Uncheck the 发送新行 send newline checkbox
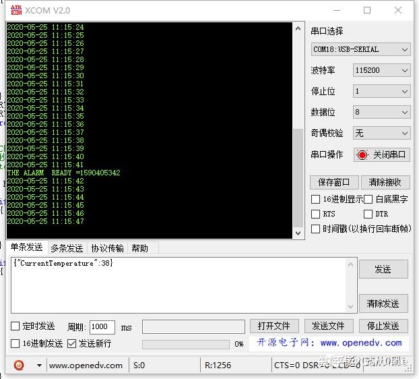Image resolution: width=419 pixels, height=379 pixels. [71, 344]
